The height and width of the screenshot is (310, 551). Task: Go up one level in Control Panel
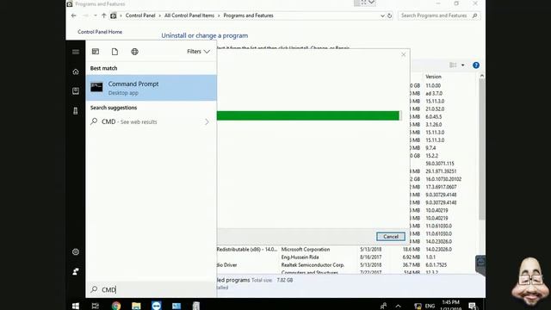point(103,15)
